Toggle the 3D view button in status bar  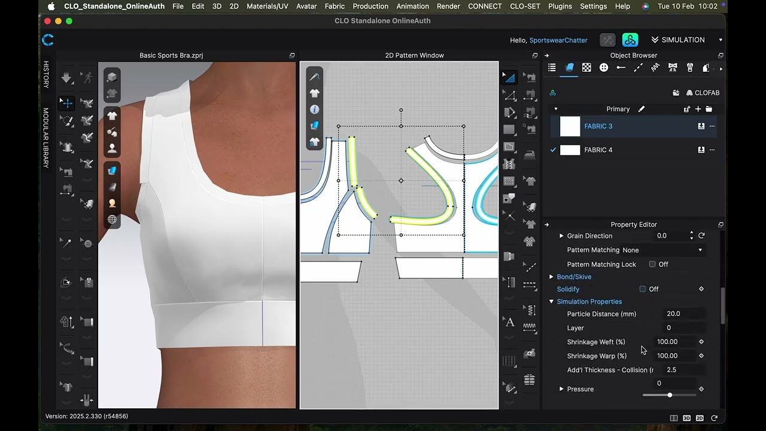(687, 418)
